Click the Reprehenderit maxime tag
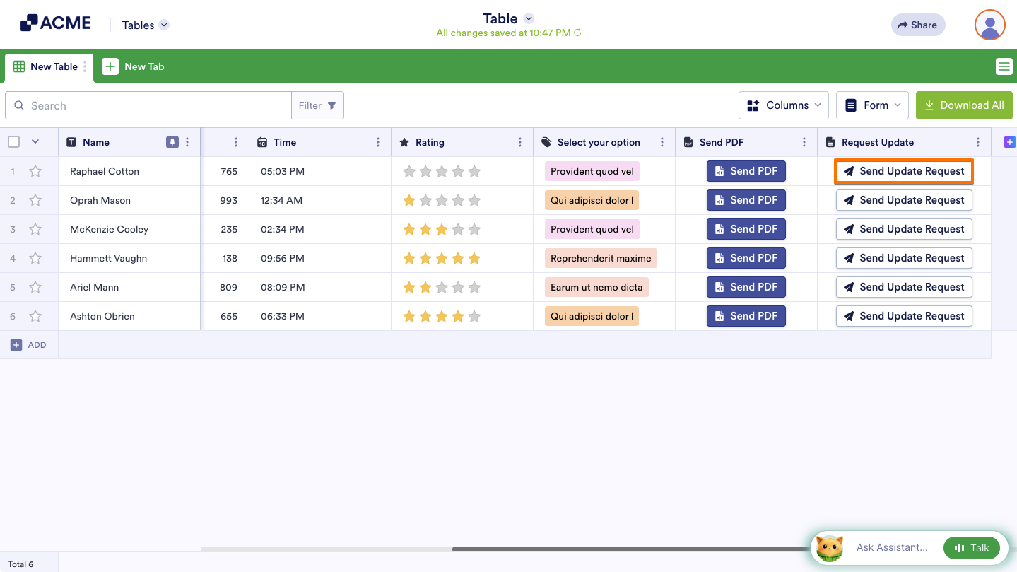 click(601, 258)
